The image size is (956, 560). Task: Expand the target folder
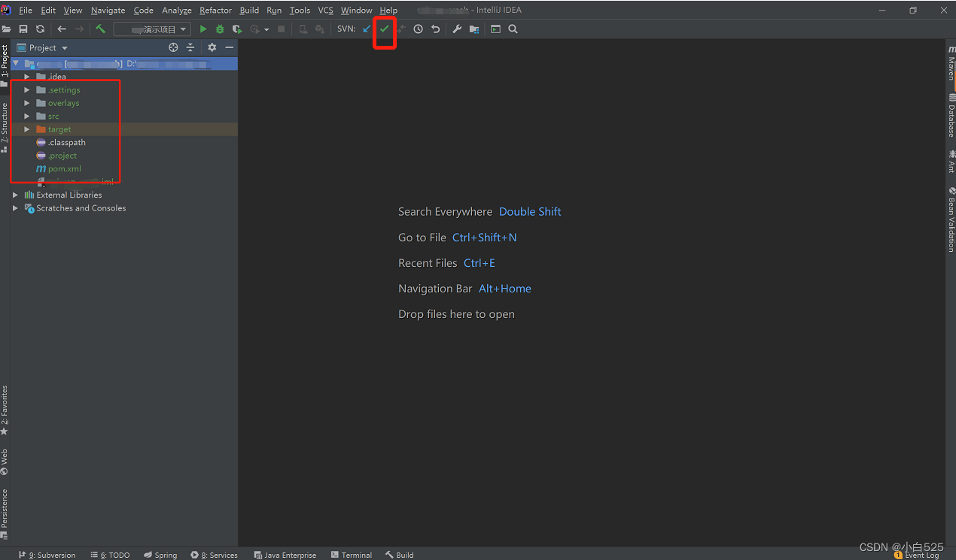click(x=27, y=129)
